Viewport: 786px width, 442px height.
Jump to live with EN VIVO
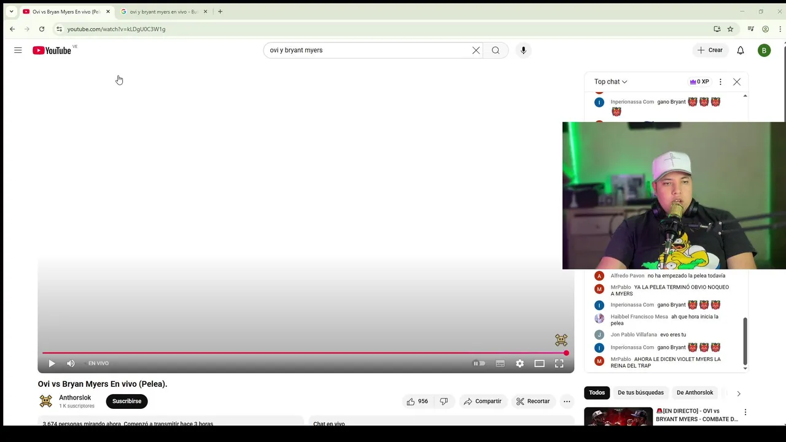pos(98,363)
